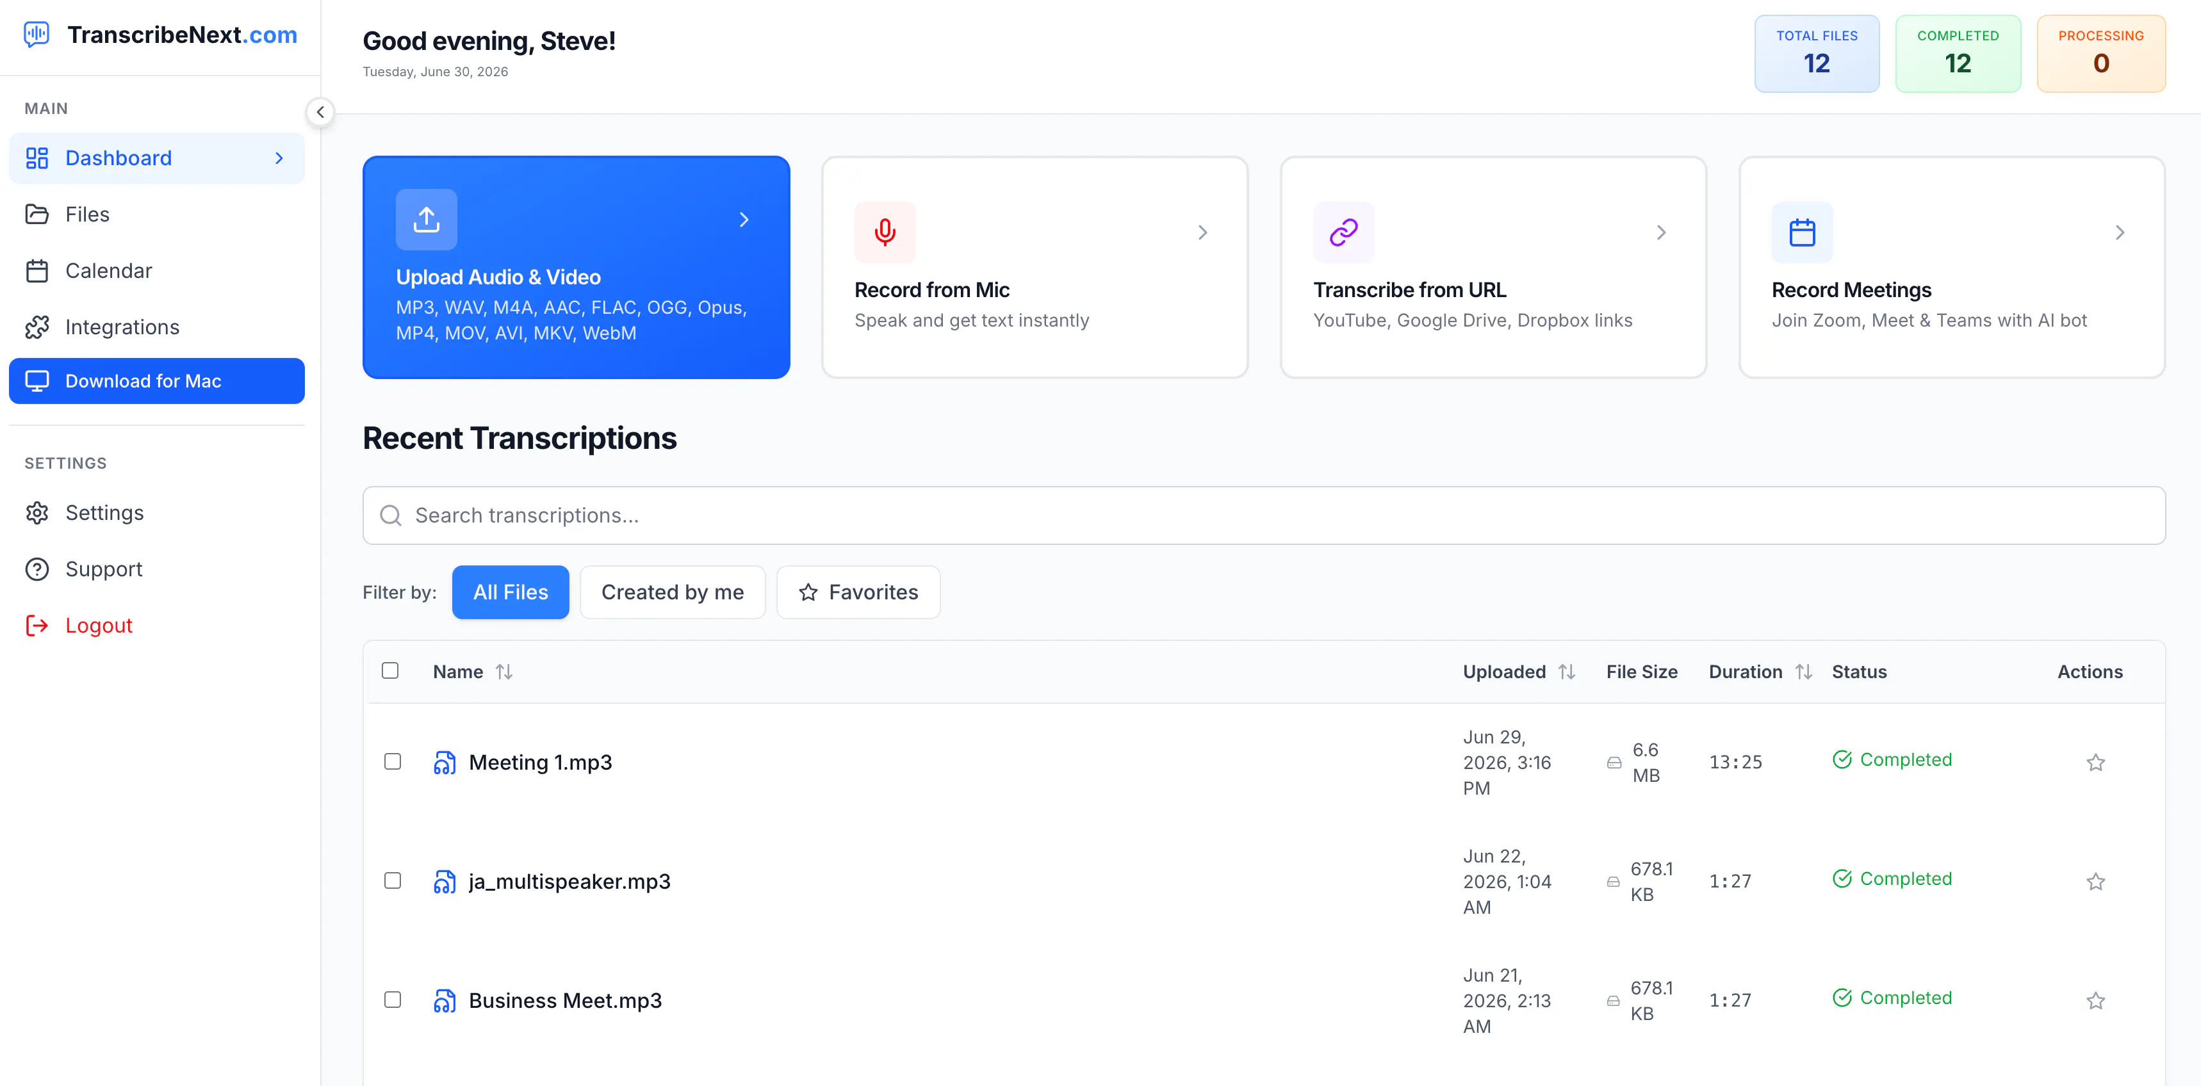2201x1086 pixels.
Task: Focus the Search transcriptions field
Action: coord(1264,515)
